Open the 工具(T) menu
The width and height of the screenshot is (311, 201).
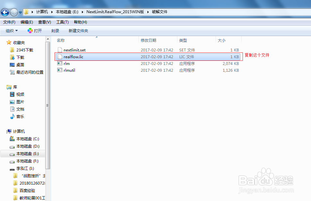point(62,22)
